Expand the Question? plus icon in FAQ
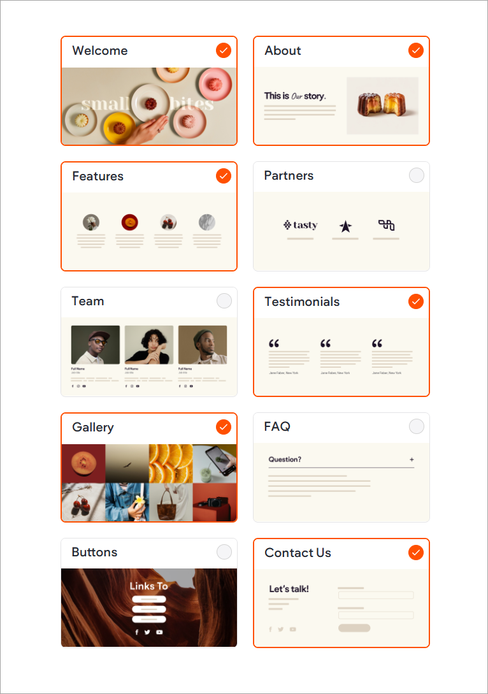This screenshot has height=694, width=488. [412, 459]
